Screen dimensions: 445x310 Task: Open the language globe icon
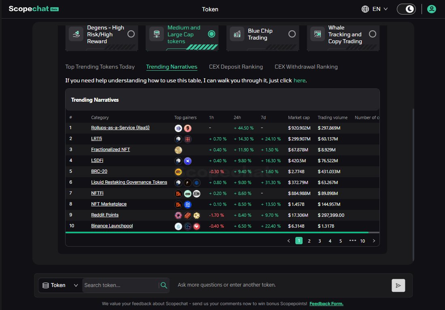365,9
